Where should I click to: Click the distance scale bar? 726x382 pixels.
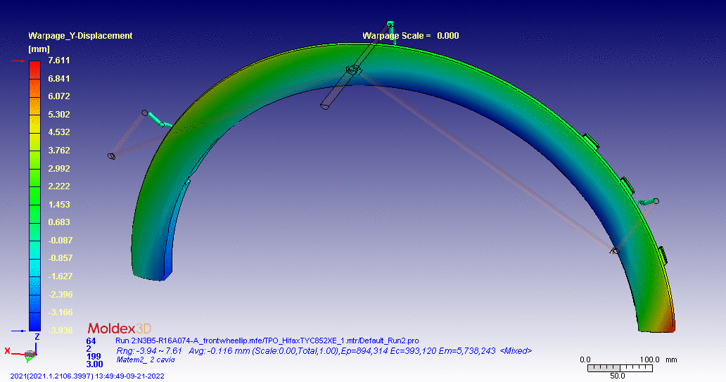pos(618,368)
